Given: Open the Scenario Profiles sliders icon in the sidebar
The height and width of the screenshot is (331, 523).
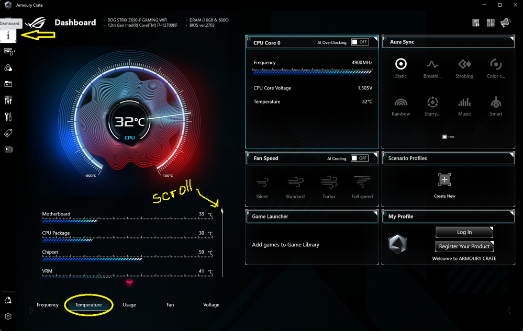Looking at the screenshot, I should tap(8, 100).
